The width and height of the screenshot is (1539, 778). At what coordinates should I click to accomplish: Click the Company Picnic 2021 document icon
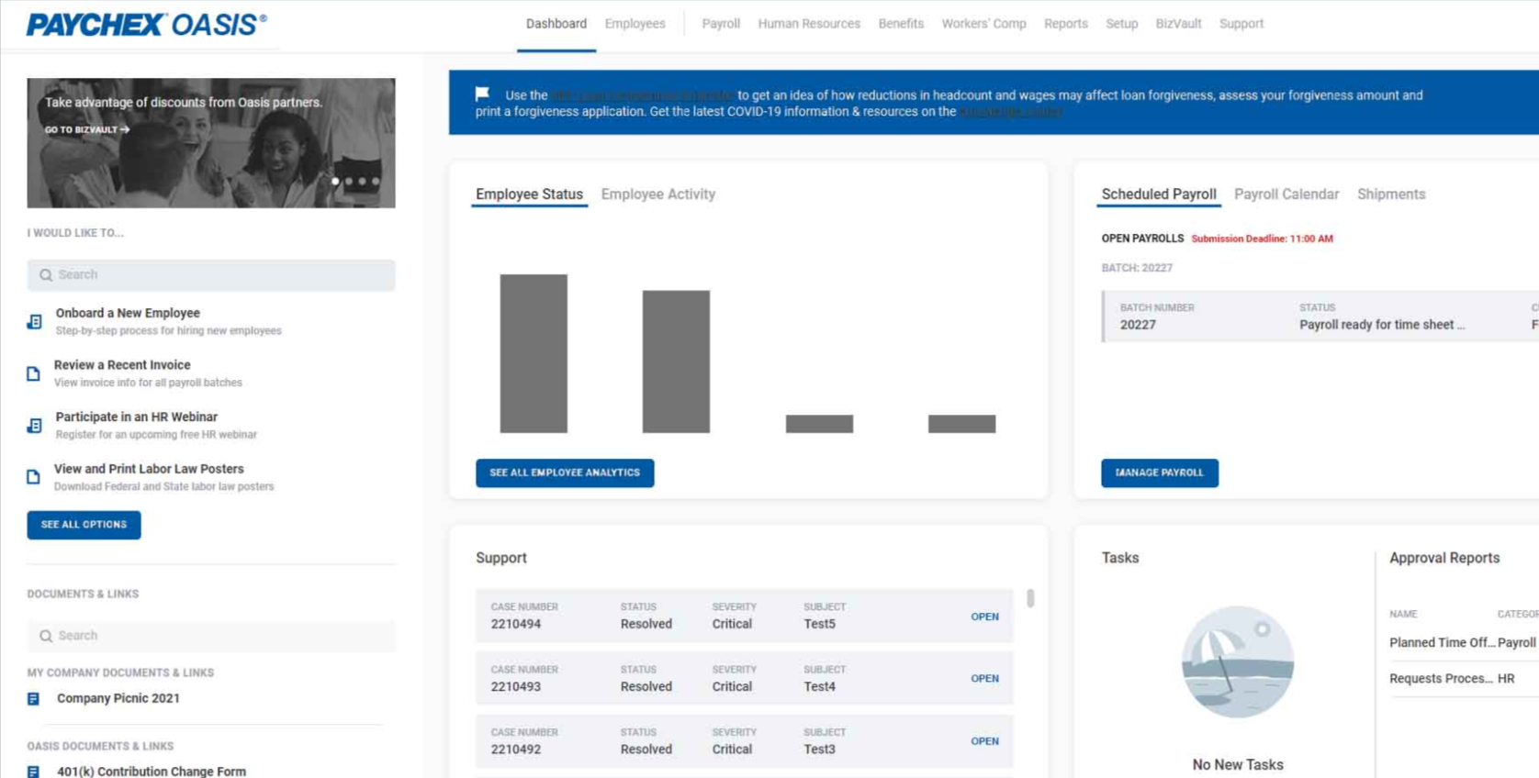click(34, 699)
